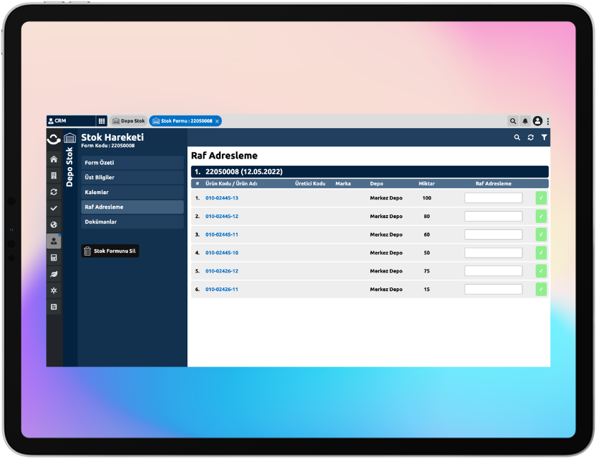The width and height of the screenshot is (596, 458).
Task: Open the user profile avatar icon
Action: click(537, 121)
